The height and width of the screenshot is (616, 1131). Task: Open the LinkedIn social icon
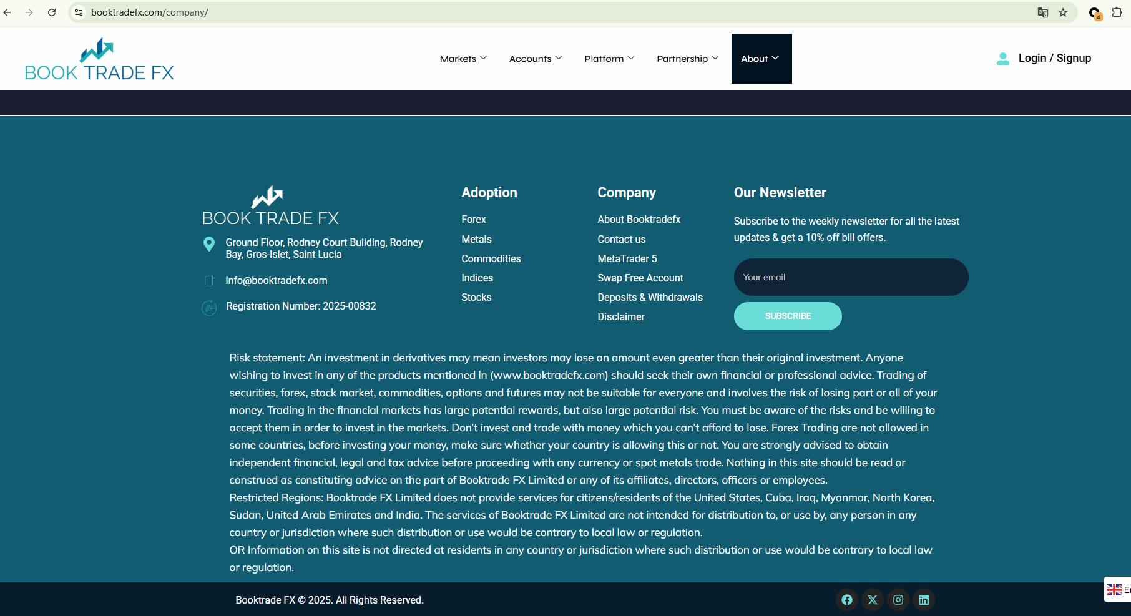[x=924, y=600]
